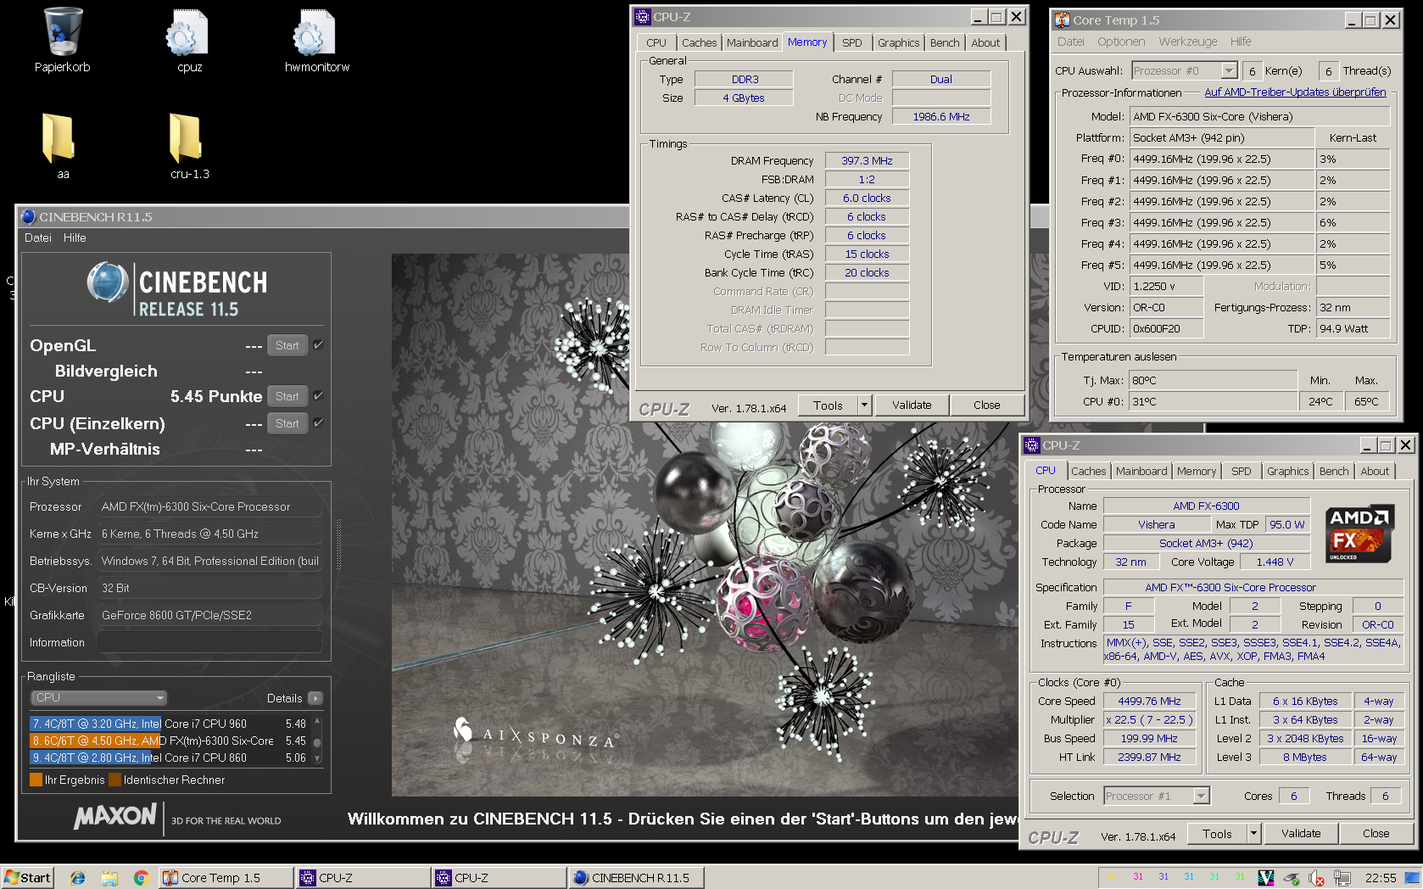Screen dimensions: 1423x889
Task: Open the Selection Processor #1 dropdown
Action: [x=1201, y=797]
